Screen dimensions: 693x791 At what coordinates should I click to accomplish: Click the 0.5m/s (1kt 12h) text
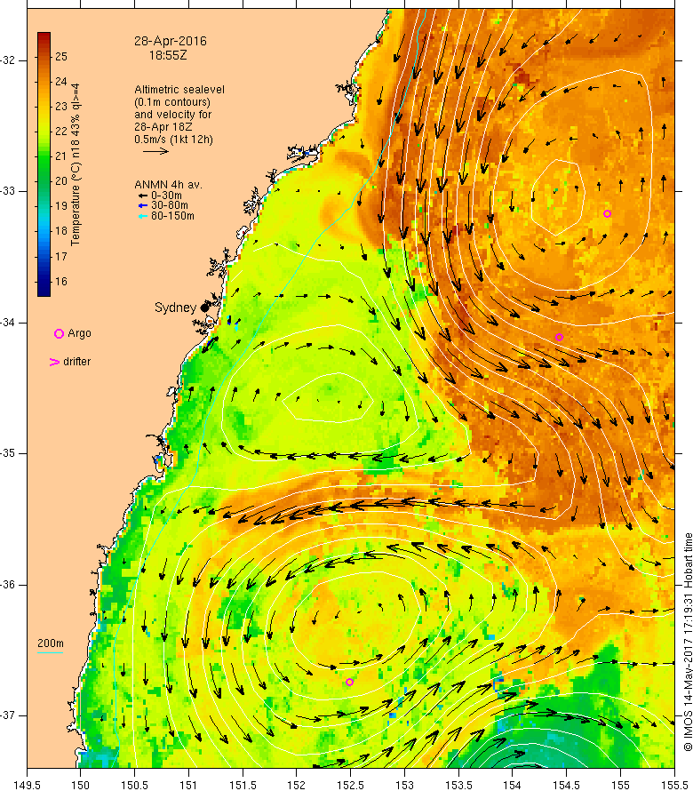click(x=173, y=140)
